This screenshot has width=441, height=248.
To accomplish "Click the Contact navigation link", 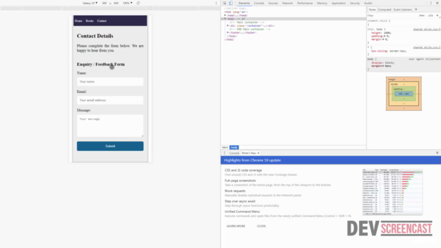I will click(102, 21).
